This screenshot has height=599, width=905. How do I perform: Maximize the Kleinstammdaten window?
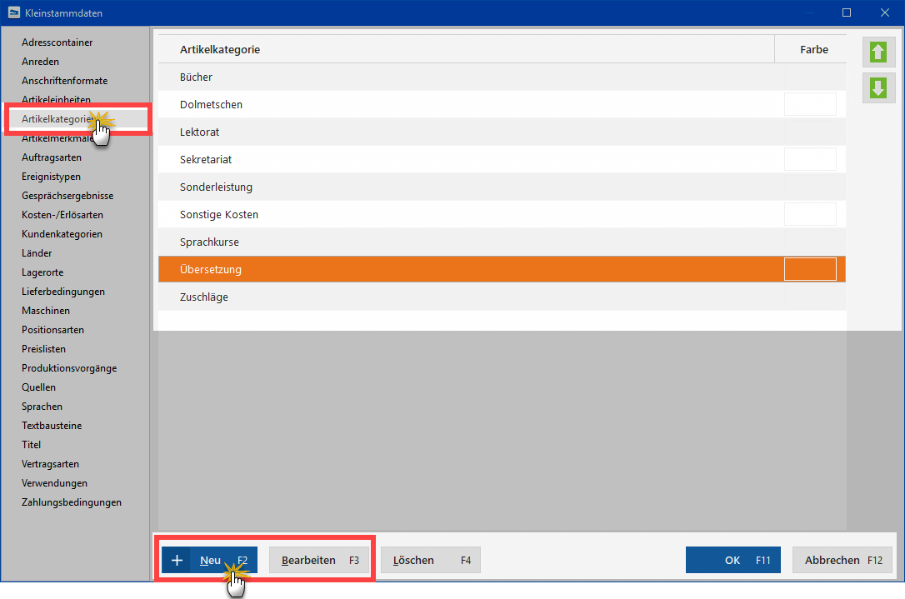click(846, 12)
